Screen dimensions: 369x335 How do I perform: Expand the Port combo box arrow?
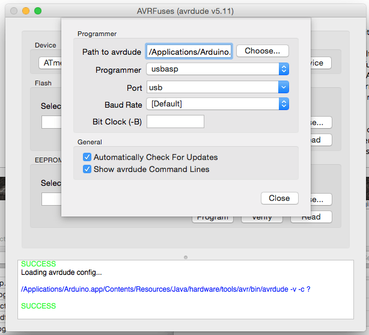coord(284,88)
